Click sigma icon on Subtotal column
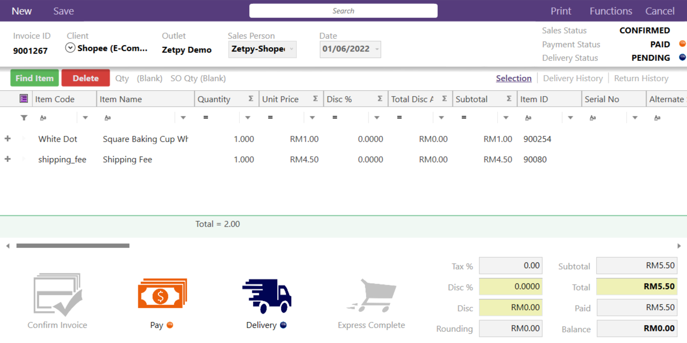Viewport: 687px width, 343px height. [x=509, y=99]
